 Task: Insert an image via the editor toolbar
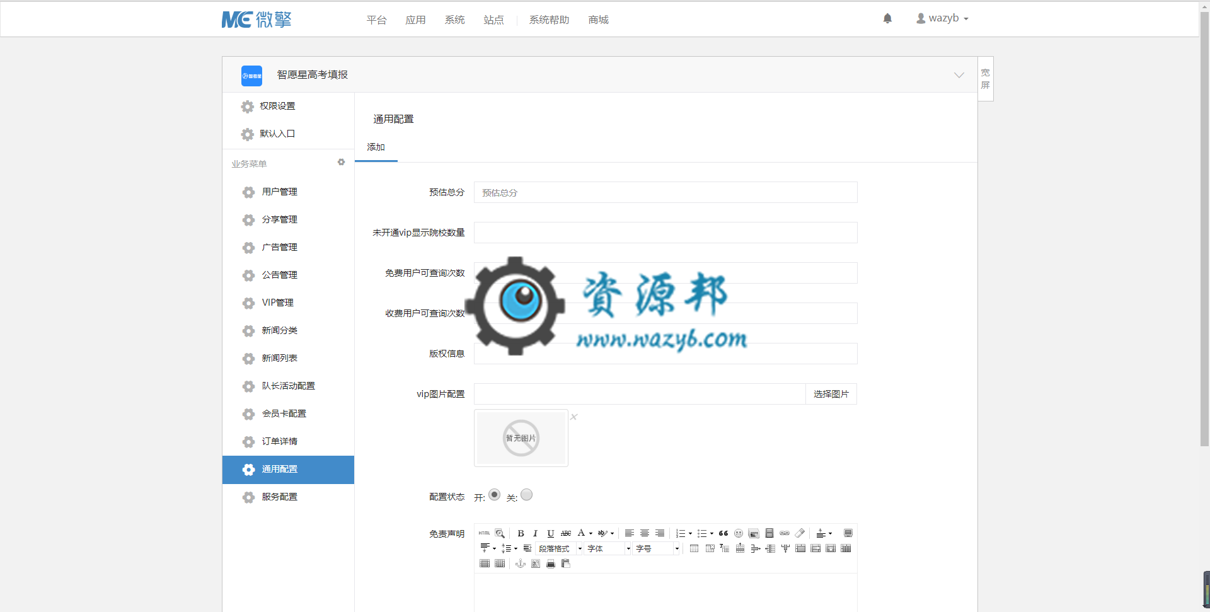pyautogui.click(x=754, y=533)
